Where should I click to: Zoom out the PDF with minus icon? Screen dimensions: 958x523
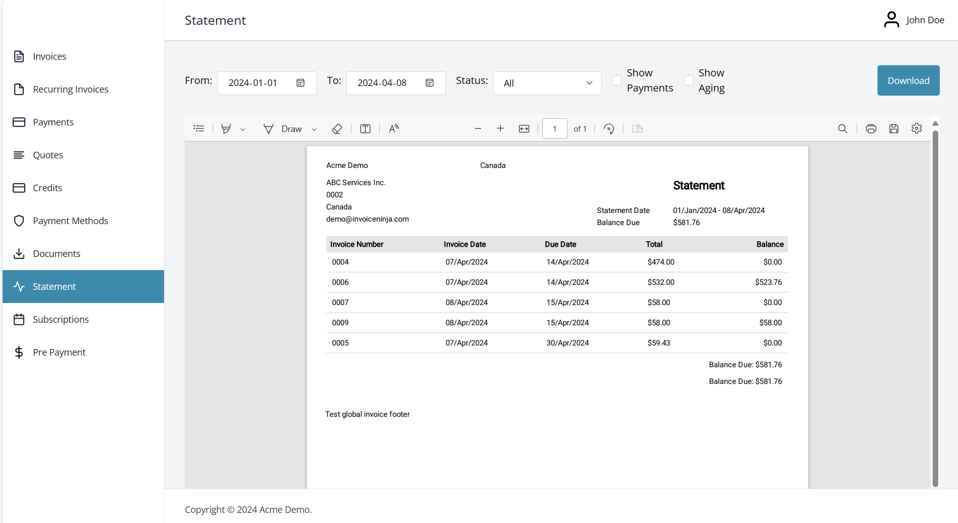click(x=477, y=128)
